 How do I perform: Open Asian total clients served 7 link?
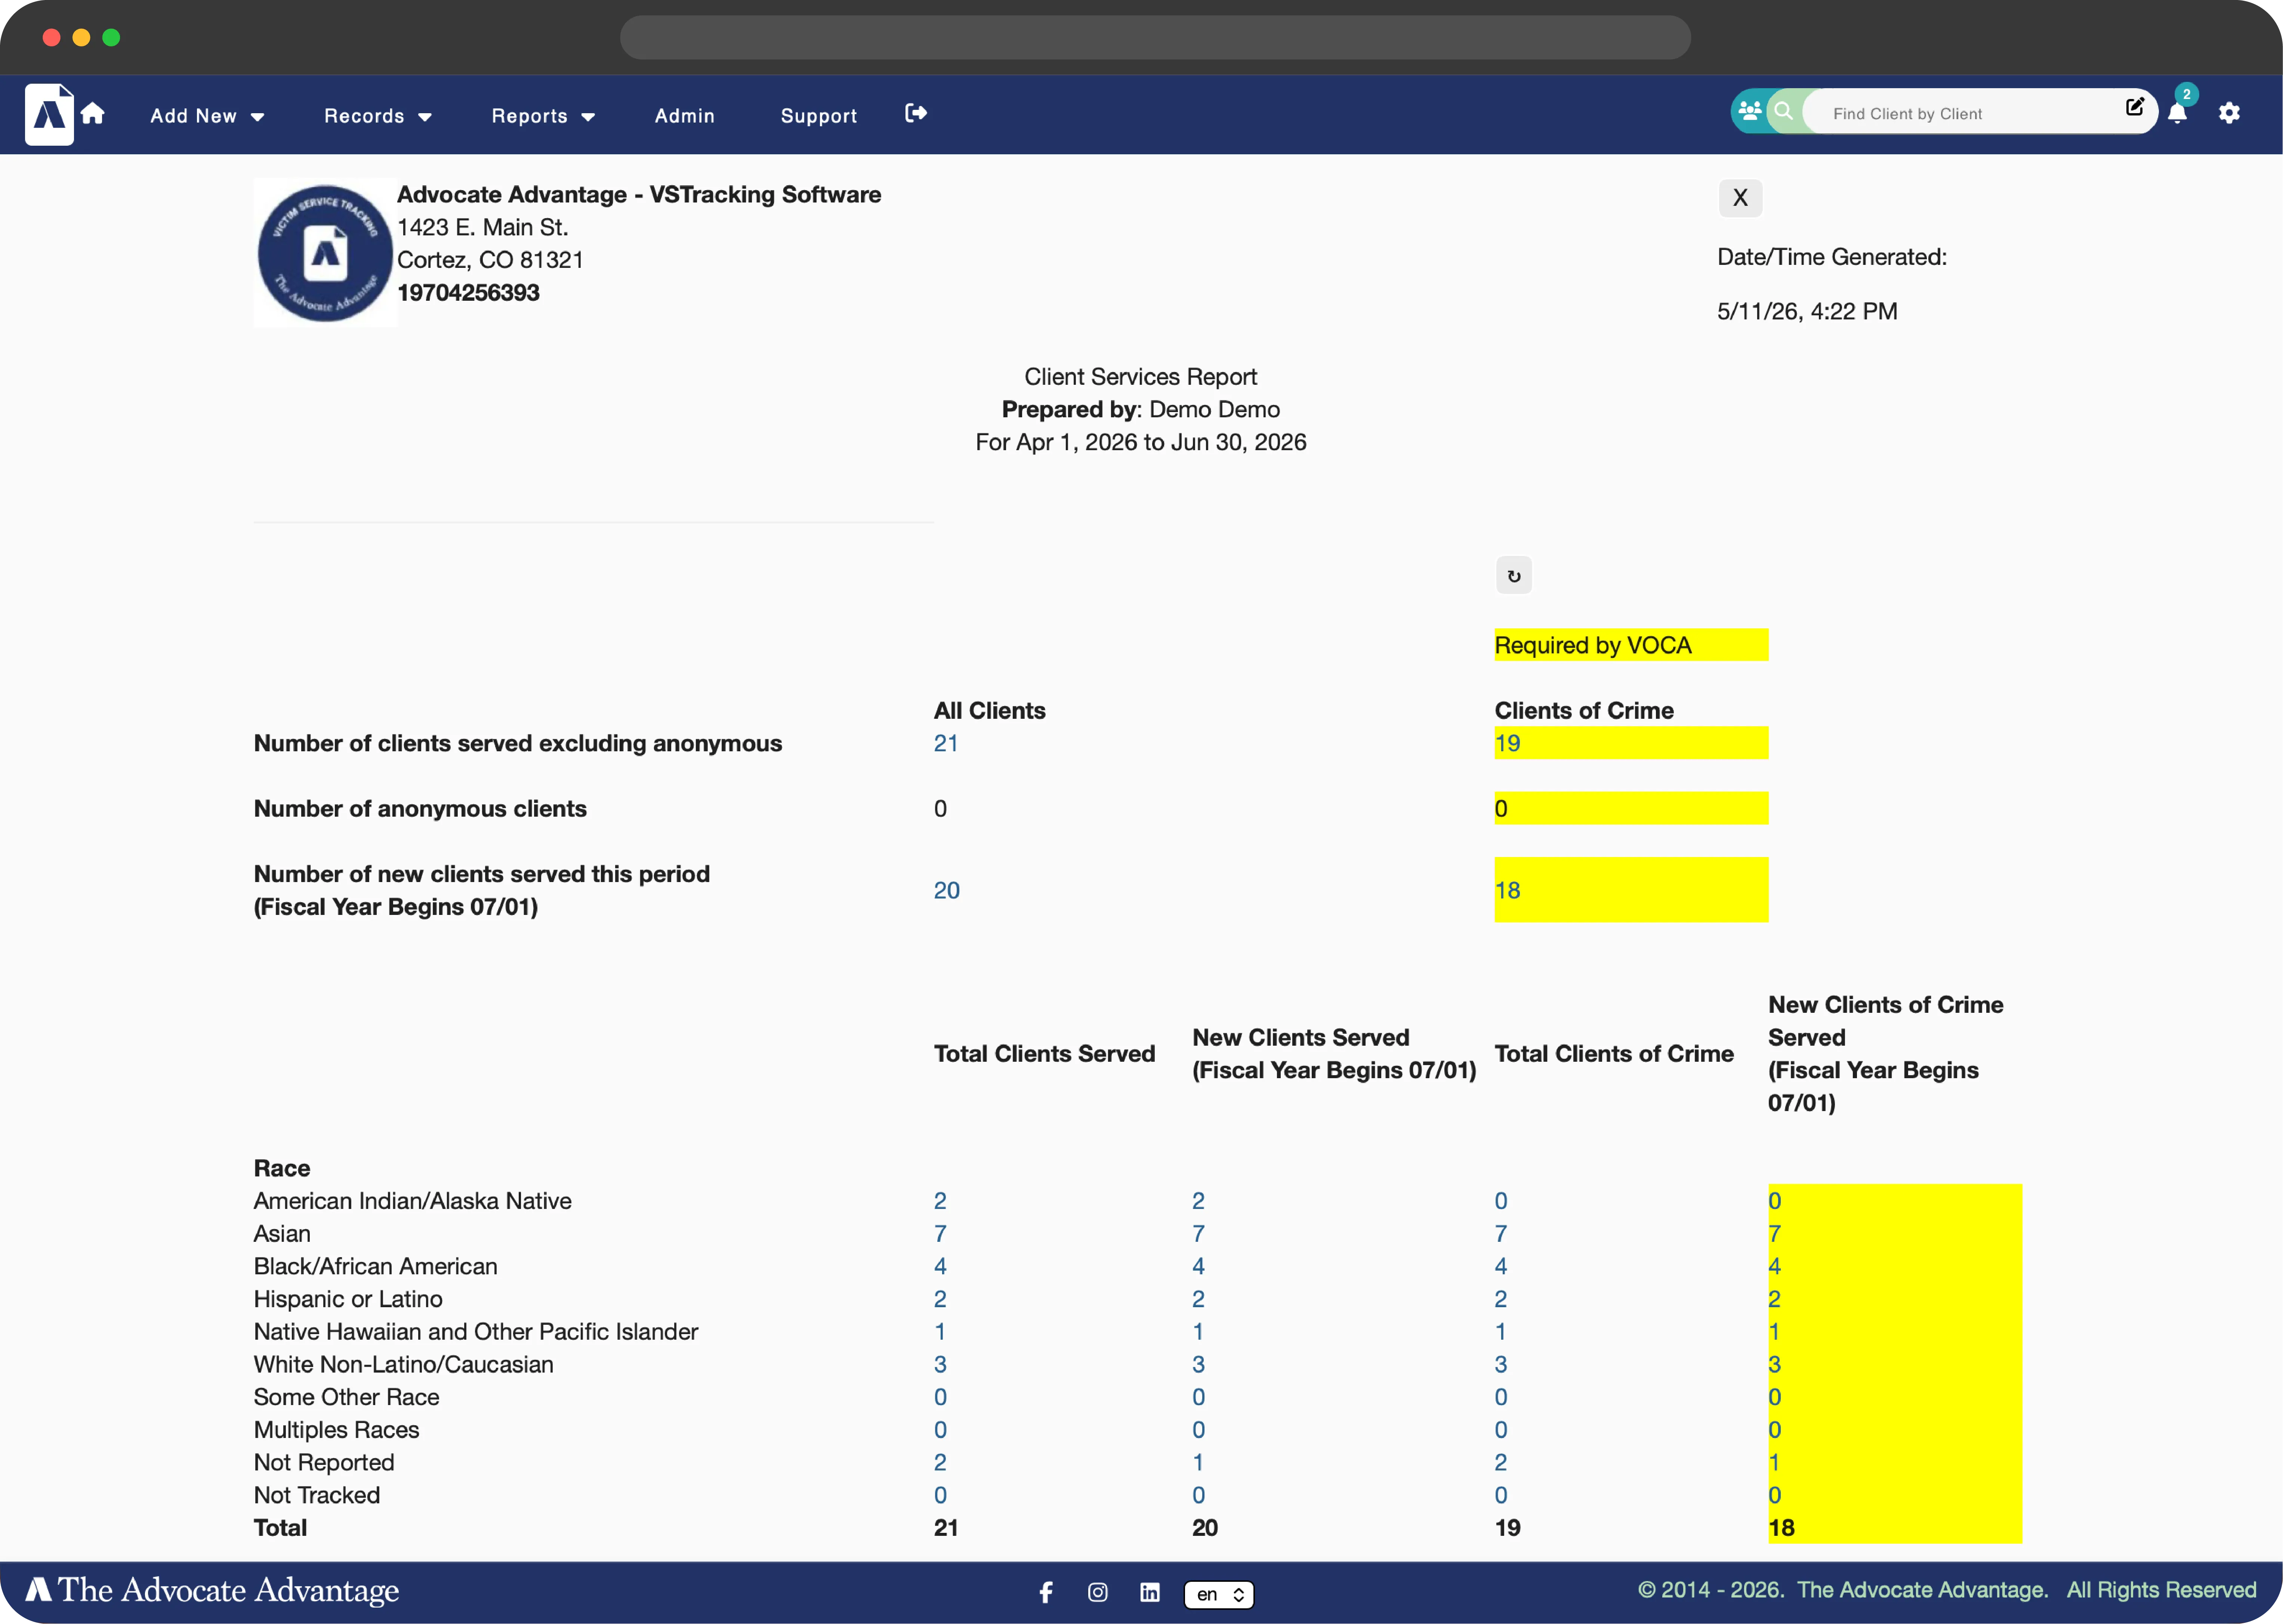point(940,1234)
